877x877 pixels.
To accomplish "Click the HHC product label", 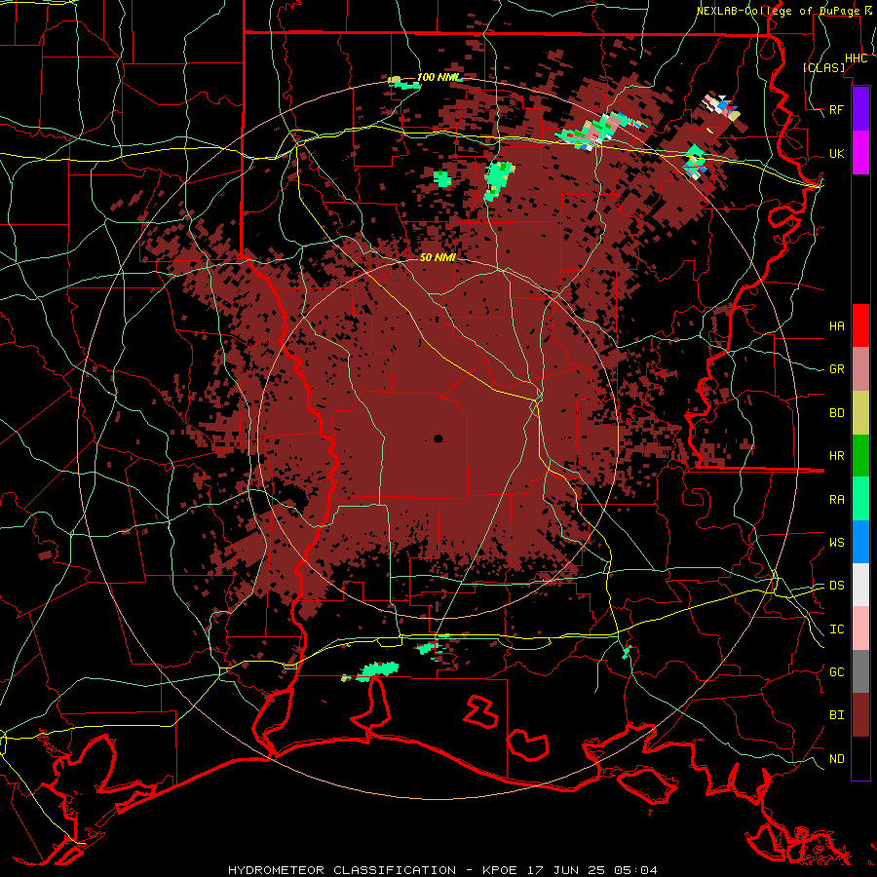I will (x=856, y=58).
